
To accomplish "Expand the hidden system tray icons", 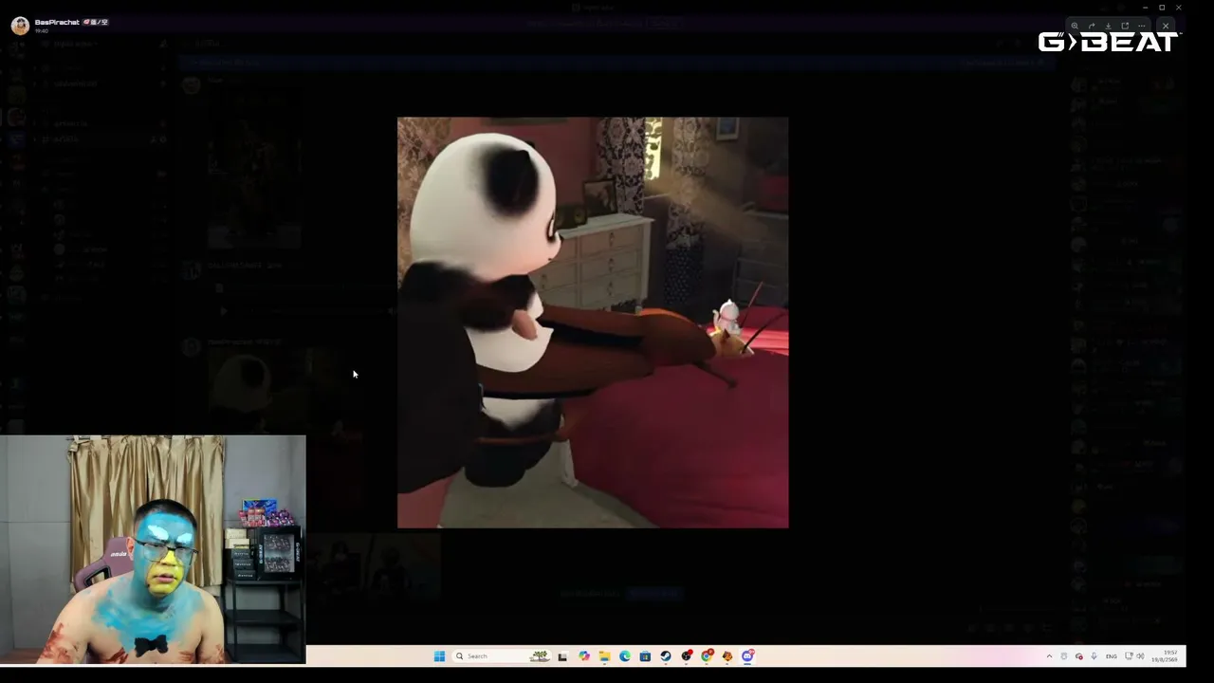I will (1049, 656).
